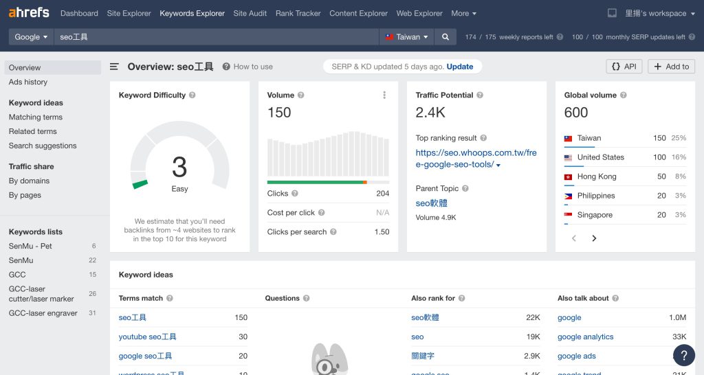Click the Update SERP link
Image resolution: width=704 pixels, height=375 pixels.
pos(460,67)
